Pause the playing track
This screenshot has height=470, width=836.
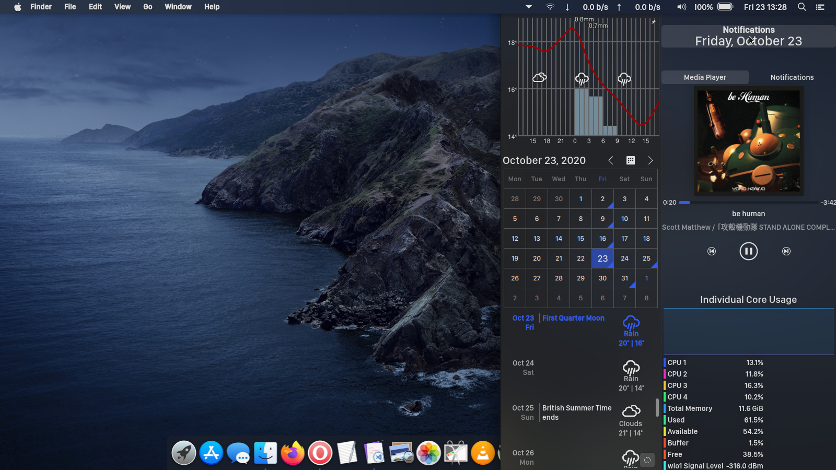click(749, 251)
